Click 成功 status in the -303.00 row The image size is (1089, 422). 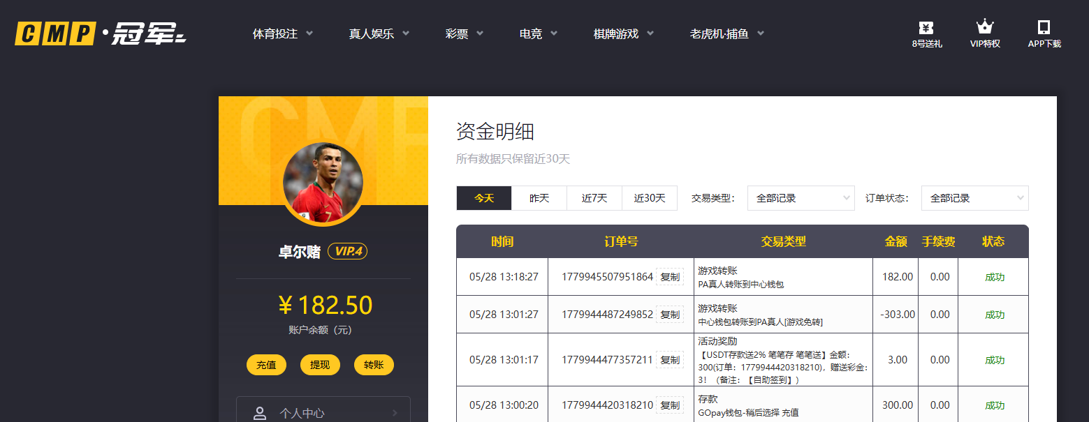[995, 315]
